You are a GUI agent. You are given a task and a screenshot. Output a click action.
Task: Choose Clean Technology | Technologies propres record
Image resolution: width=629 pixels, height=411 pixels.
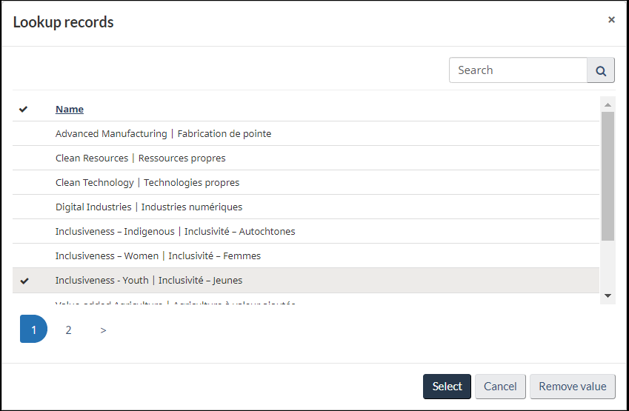point(147,183)
